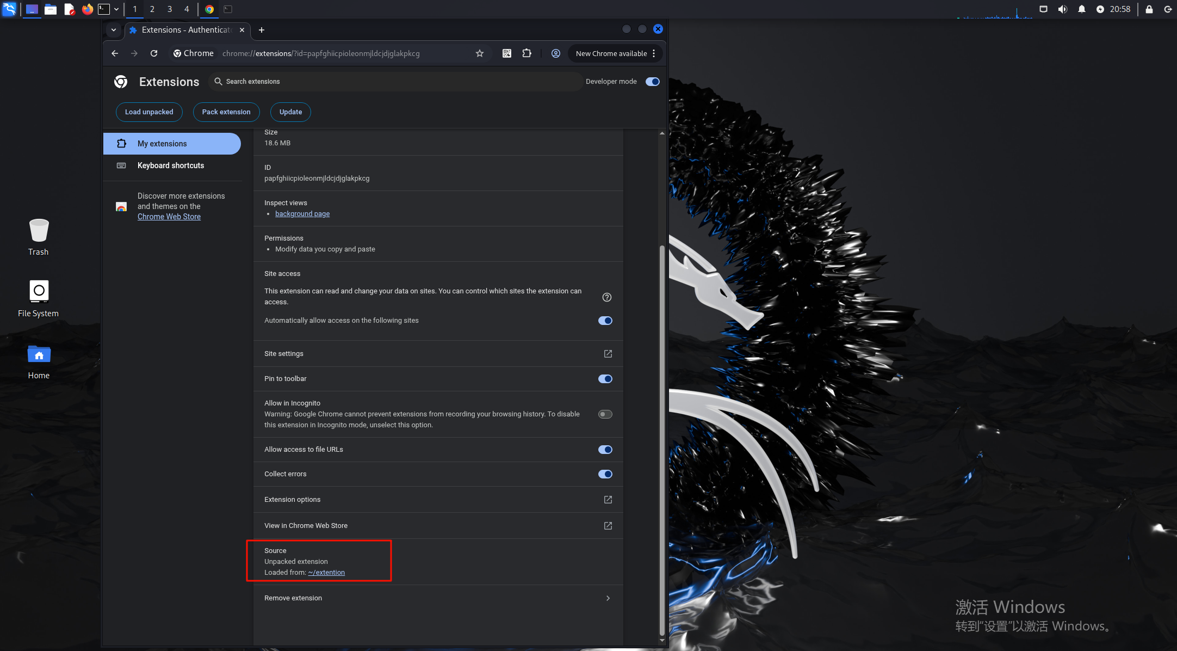Image resolution: width=1177 pixels, height=651 pixels.
Task: Click the bookmark star icon
Action: click(479, 53)
